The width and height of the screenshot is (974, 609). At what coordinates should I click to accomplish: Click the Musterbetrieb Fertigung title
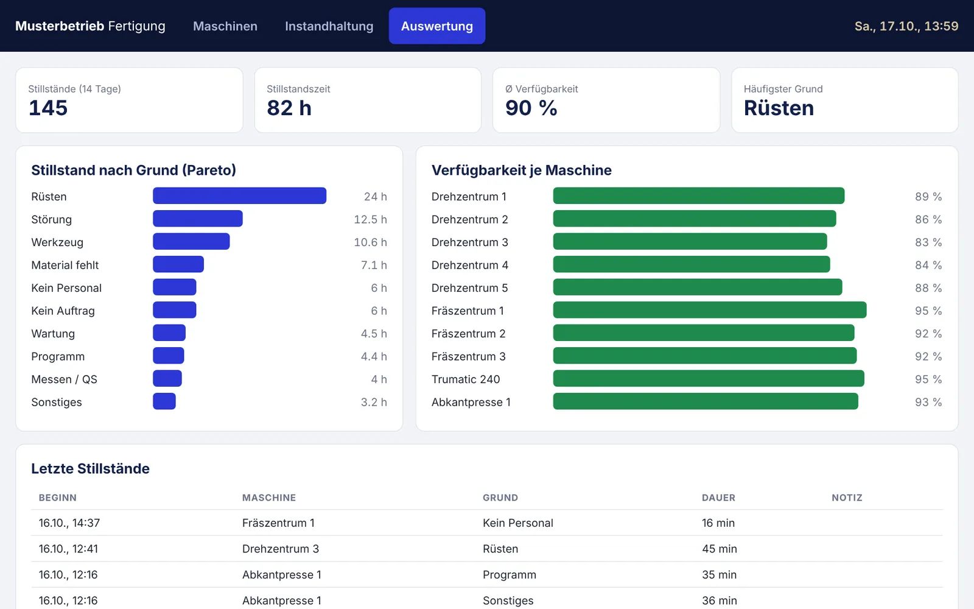pos(90,26)
